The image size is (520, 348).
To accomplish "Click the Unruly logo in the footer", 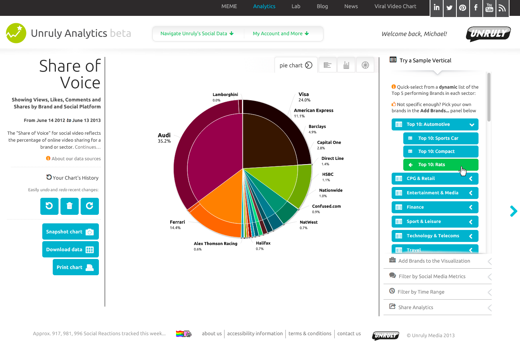I will tap(386, 335).
